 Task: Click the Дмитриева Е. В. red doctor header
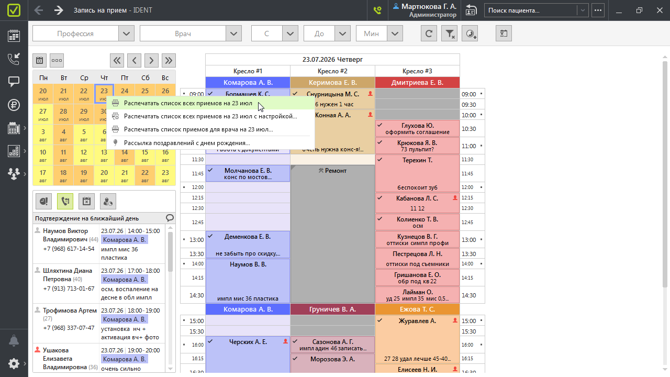(417, 83)
